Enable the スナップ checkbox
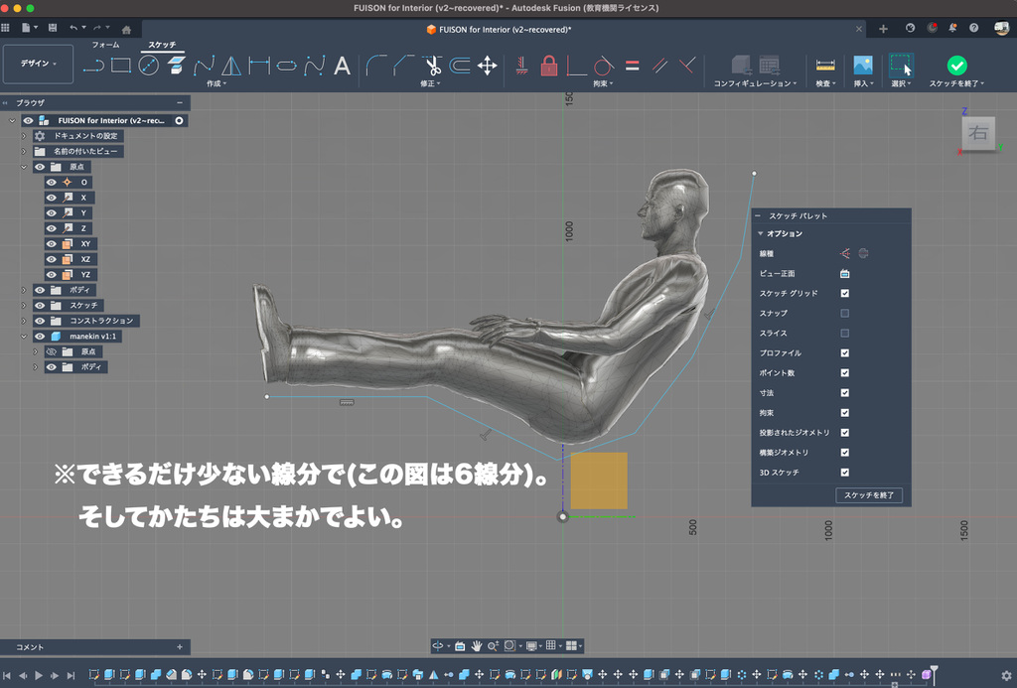1017x688 pixels. point(845,314)
